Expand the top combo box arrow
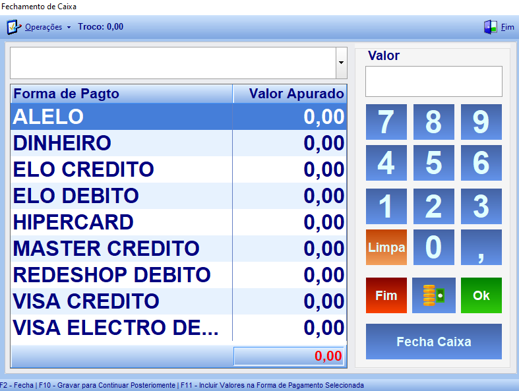The height and width of the screenshot is (391, 519). [341, 63]
